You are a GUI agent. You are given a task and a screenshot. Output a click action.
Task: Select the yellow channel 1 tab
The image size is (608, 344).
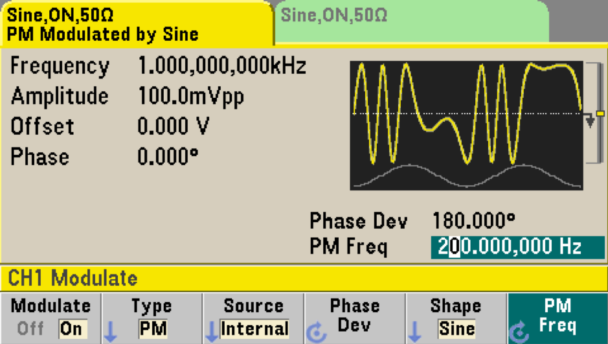point(137,23)
